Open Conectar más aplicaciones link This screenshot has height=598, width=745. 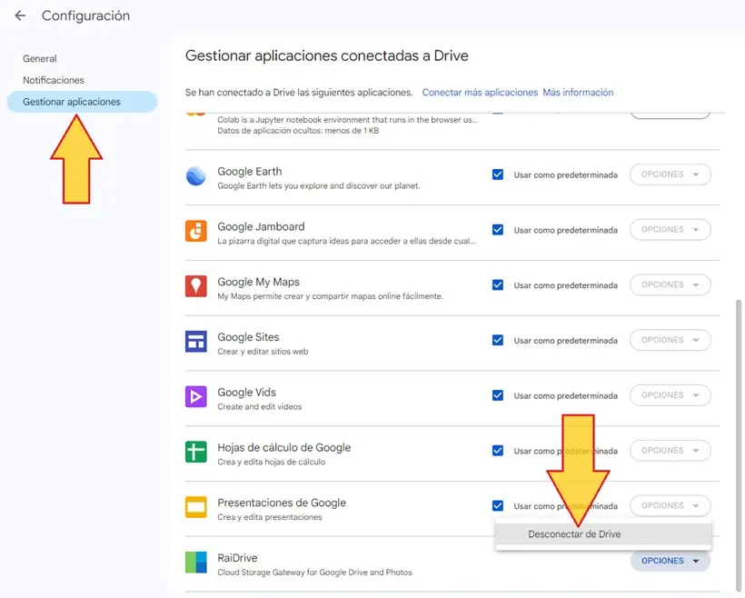pyautogui.click(x=480, y=92)
